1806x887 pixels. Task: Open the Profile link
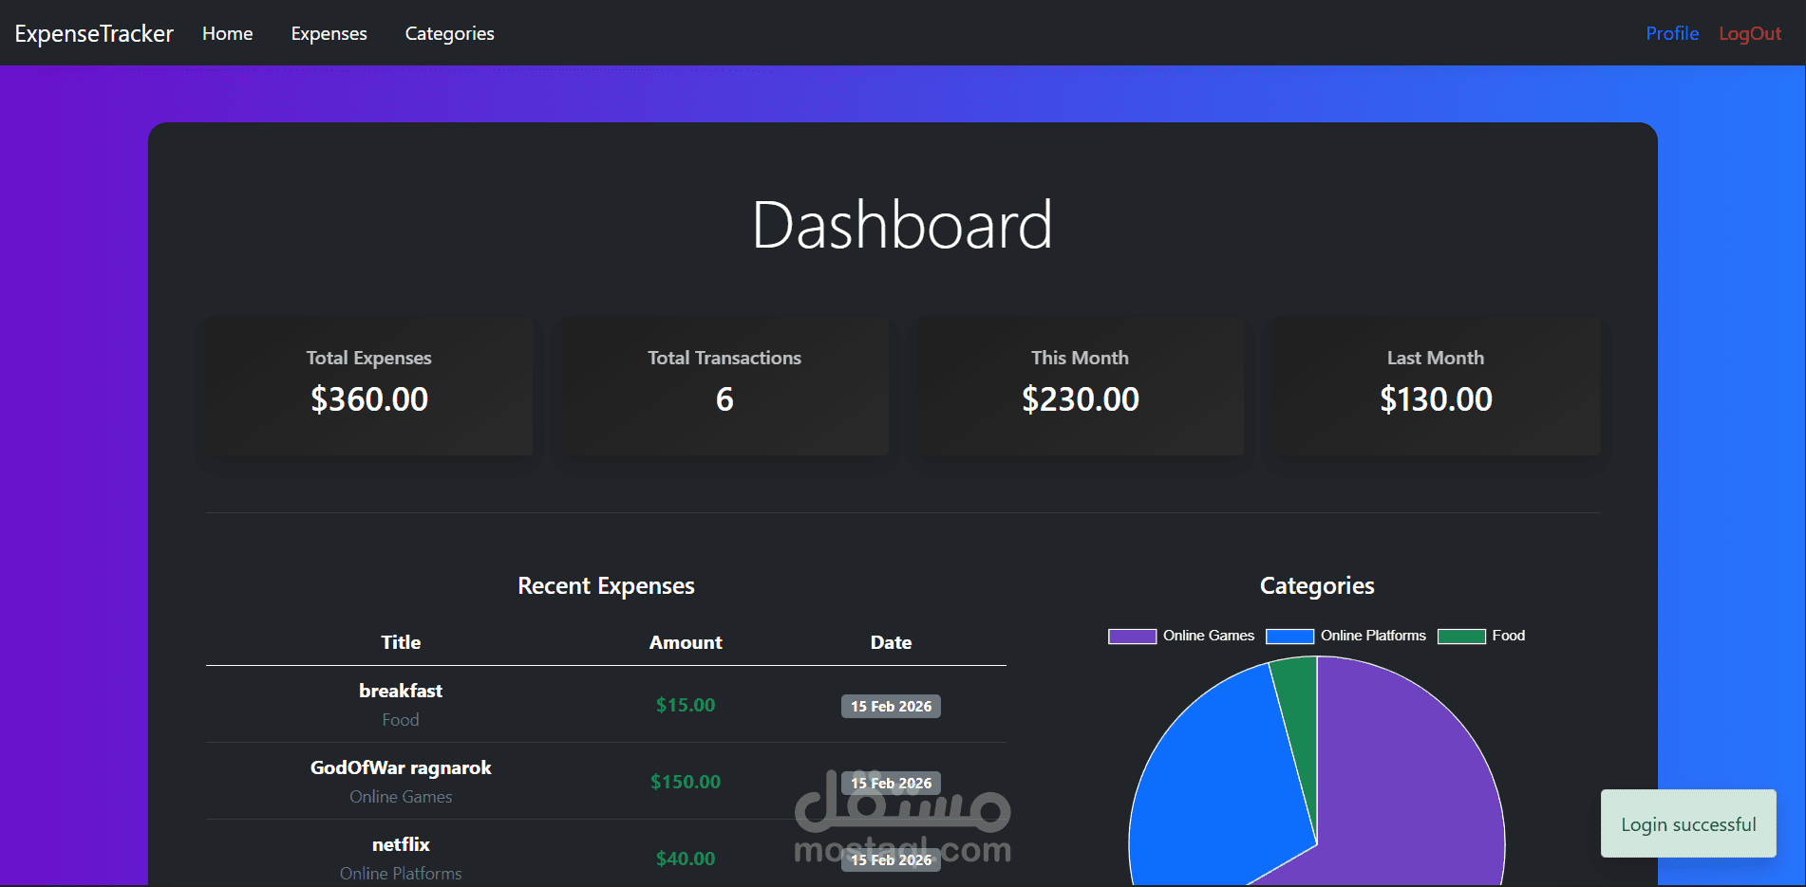click(1671, 32)
